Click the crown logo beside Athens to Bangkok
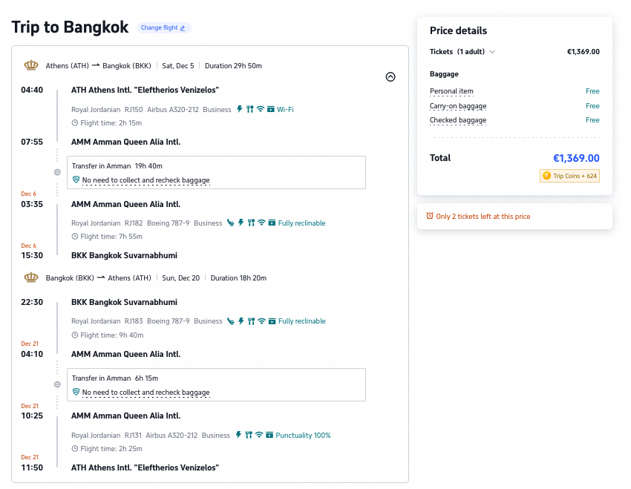The height and width of the screenshot is (489, 631). [x=31, y=65]
